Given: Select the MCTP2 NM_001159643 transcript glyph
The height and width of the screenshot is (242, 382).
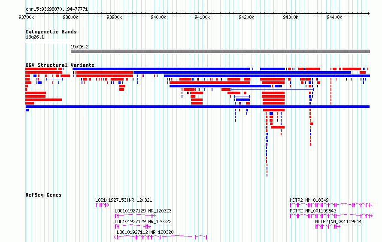Looking at the screenshot, I should [331, 216].
